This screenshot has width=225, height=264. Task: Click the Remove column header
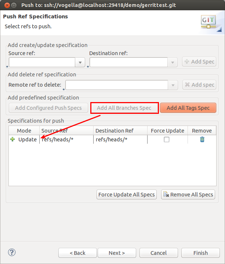[x=202, y=131]
